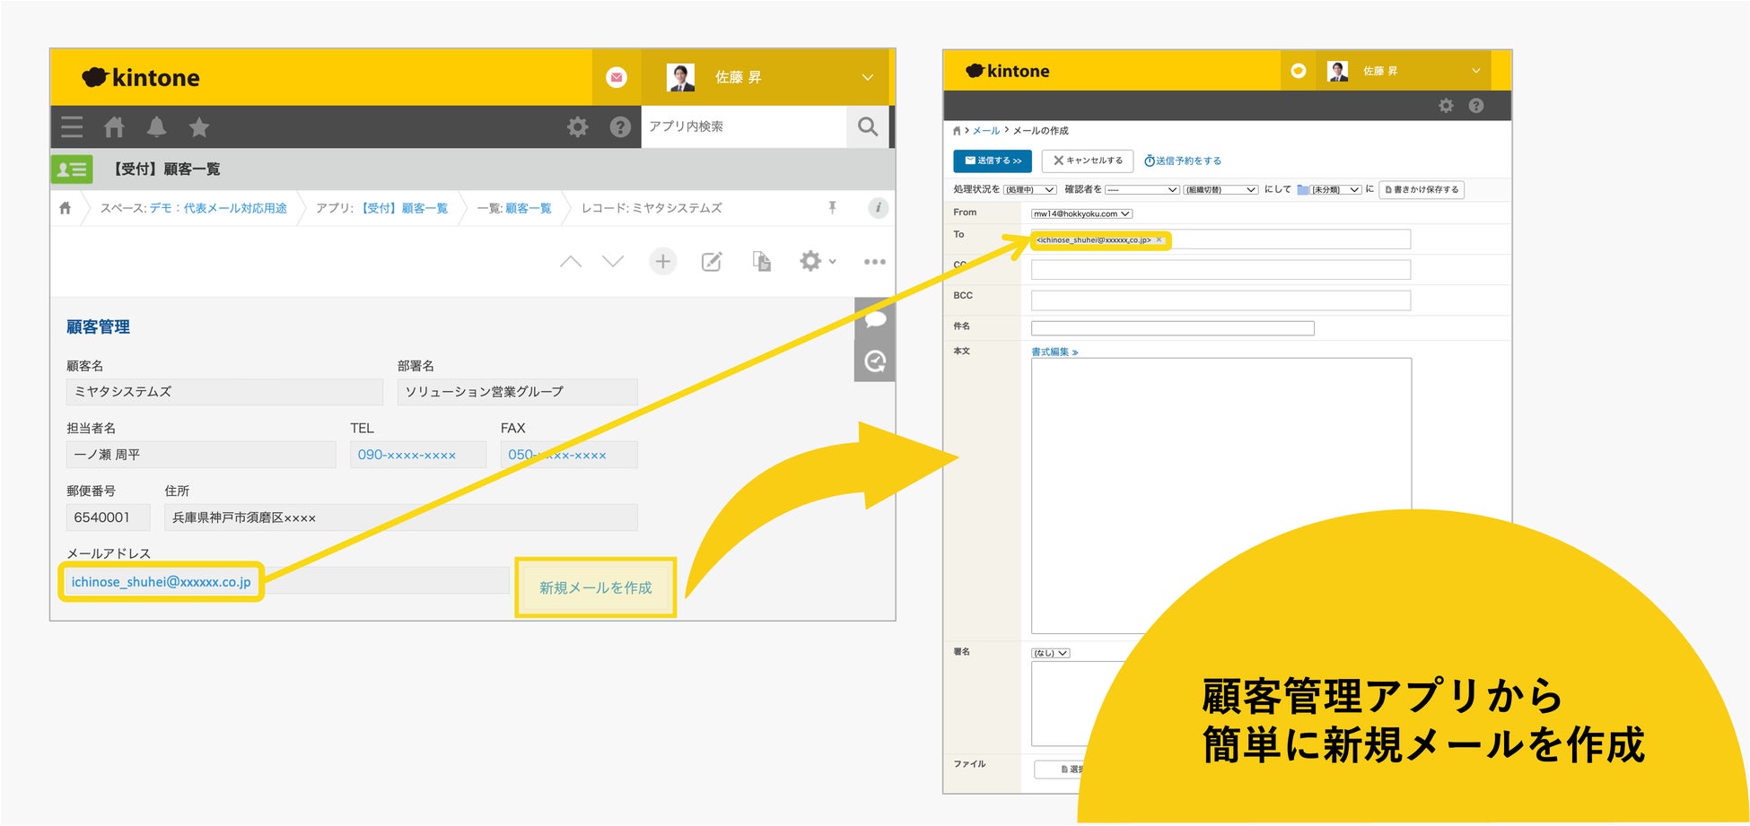Click the user avatar of 佐藤 昇 in customer app
This screenshot has width=1750, height=826.
click(681, 77)
